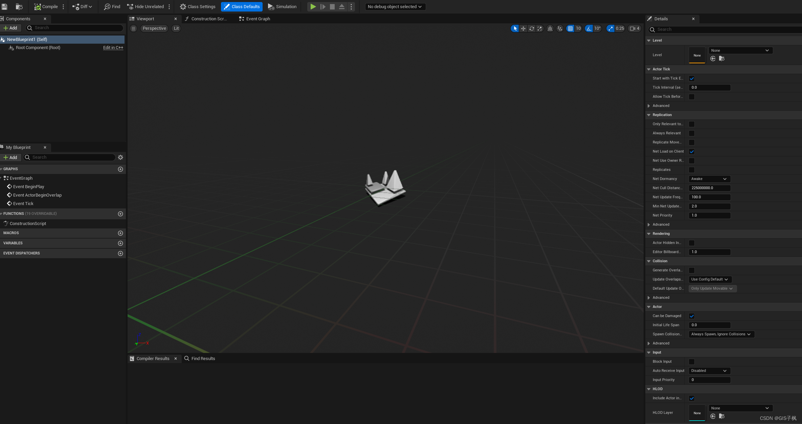Switch to the Viewport tab
The height and width of the screenshot is (424, 802).
[146, 19]
